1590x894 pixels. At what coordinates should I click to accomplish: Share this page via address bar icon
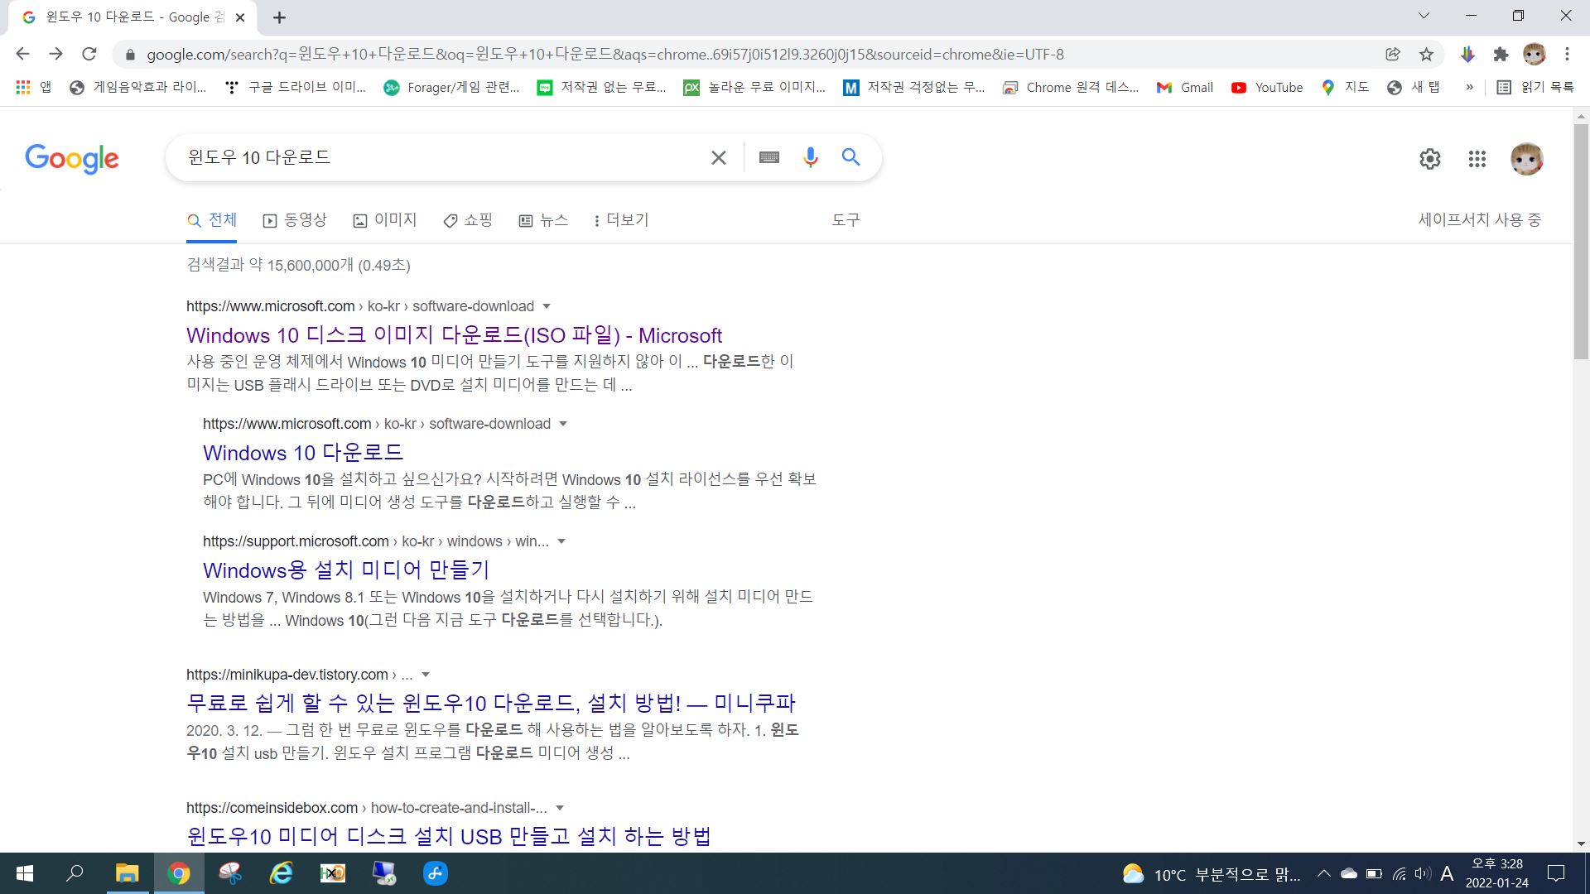point(1393,54)
